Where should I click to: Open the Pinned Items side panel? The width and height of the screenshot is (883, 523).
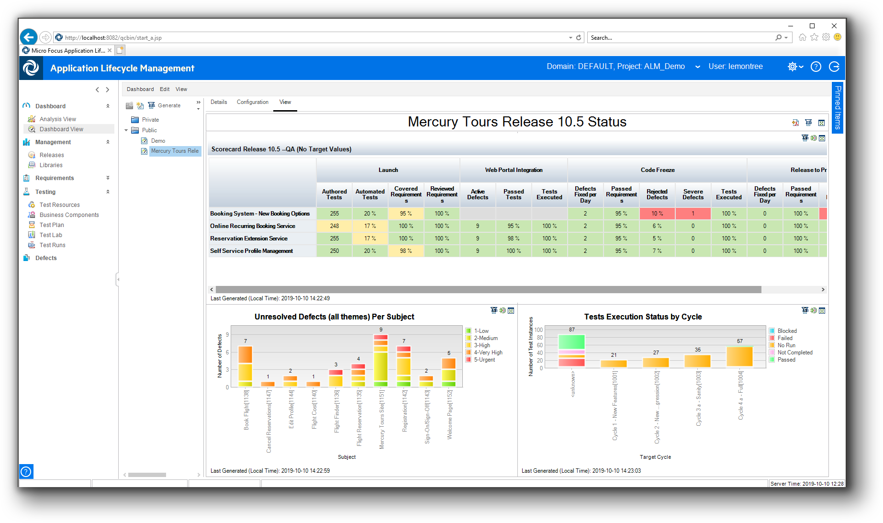(x=838, y=107)
